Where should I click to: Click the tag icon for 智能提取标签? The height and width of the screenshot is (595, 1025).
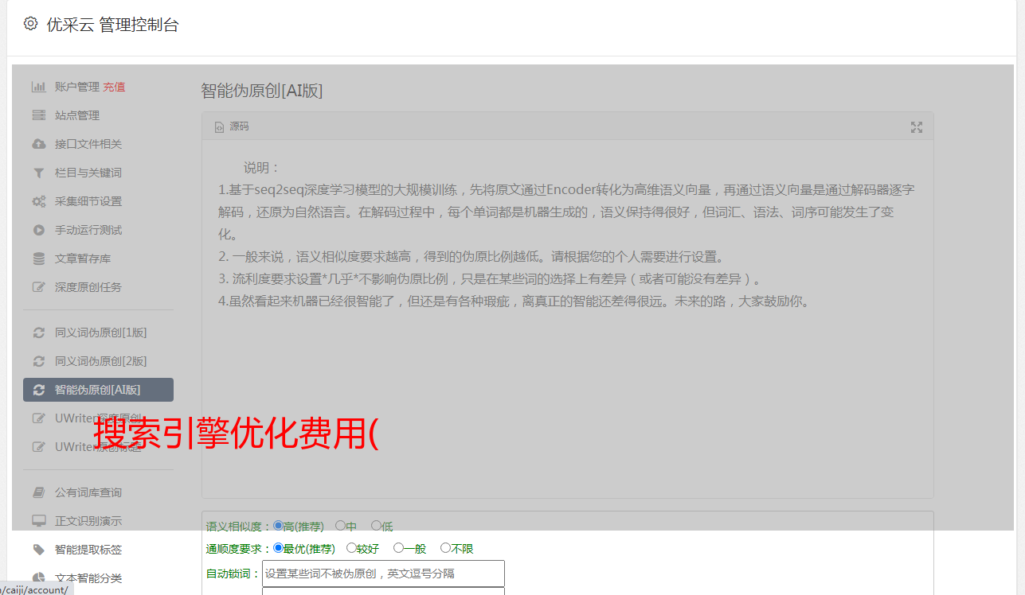point(38,550)
